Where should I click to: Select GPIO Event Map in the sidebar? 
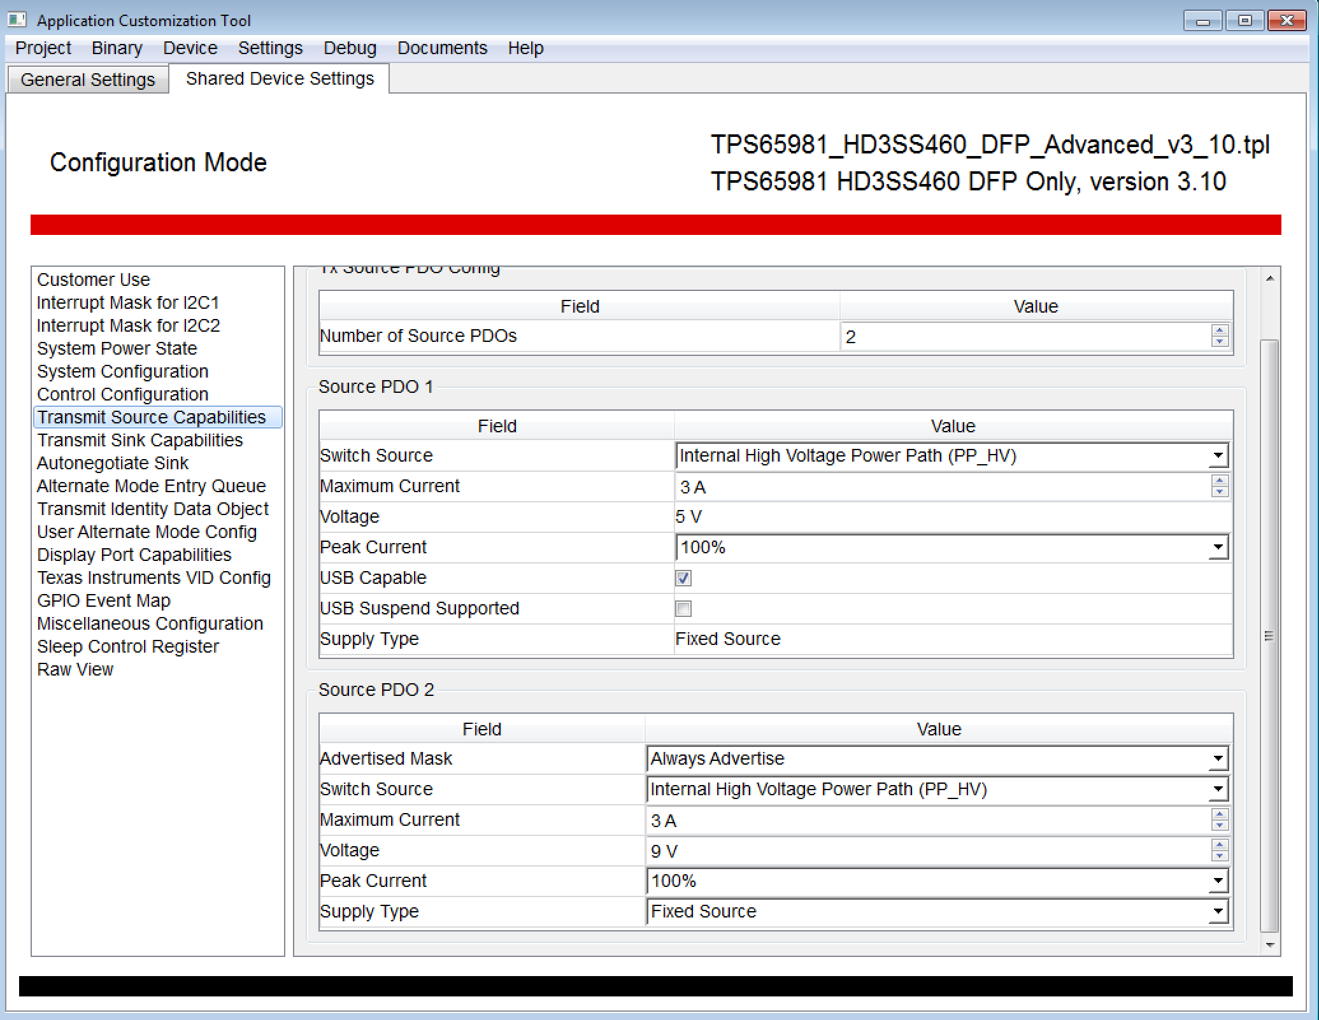(104, 600)
